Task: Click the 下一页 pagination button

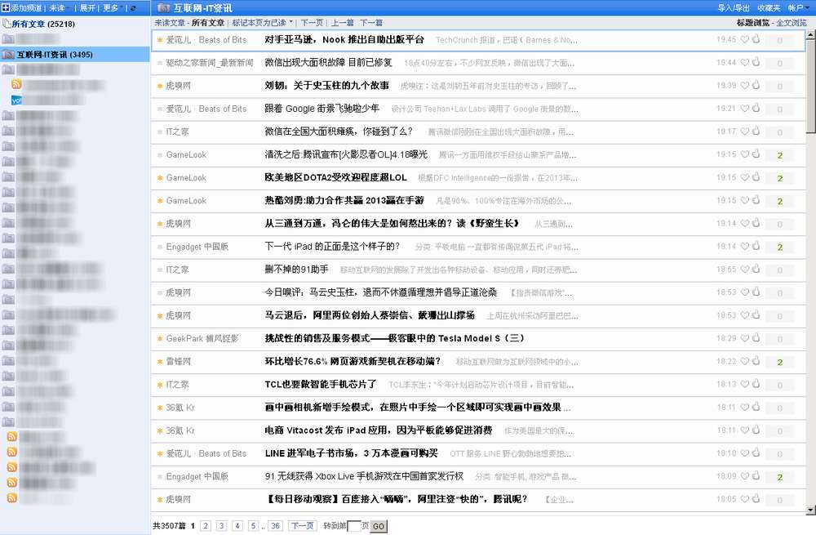Action: 304,526
